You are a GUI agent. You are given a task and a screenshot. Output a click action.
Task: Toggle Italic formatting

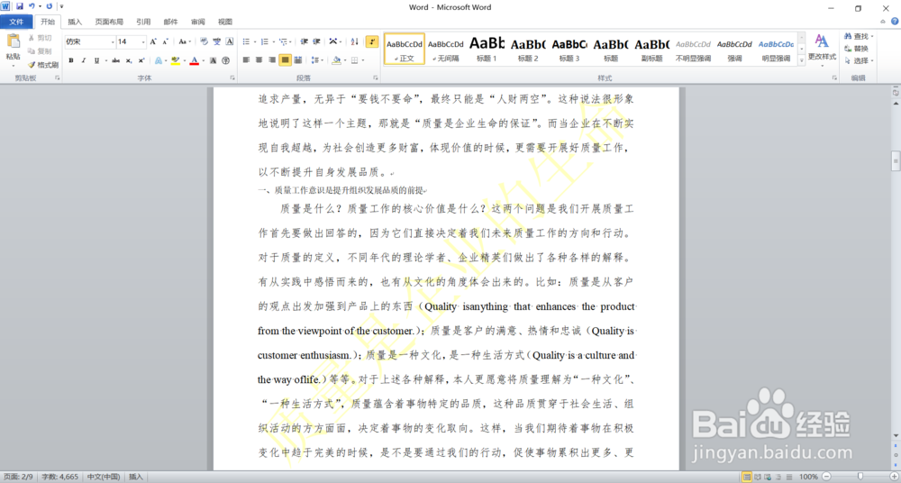point(83,59)
